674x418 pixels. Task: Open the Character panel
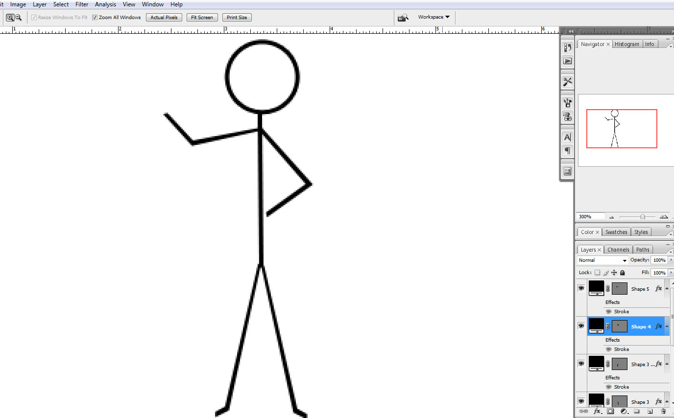567,137
